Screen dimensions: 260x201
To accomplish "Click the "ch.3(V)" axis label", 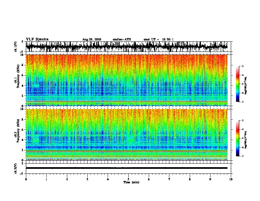I will pyautogui.click(x=16, y=168).
